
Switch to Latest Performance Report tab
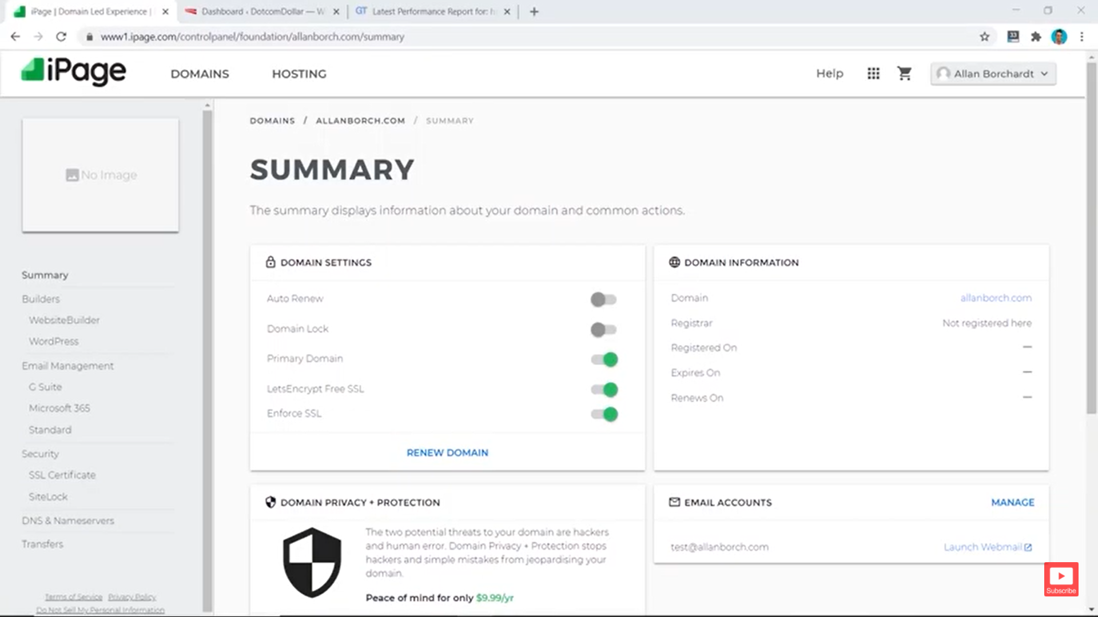click(433, 11)
